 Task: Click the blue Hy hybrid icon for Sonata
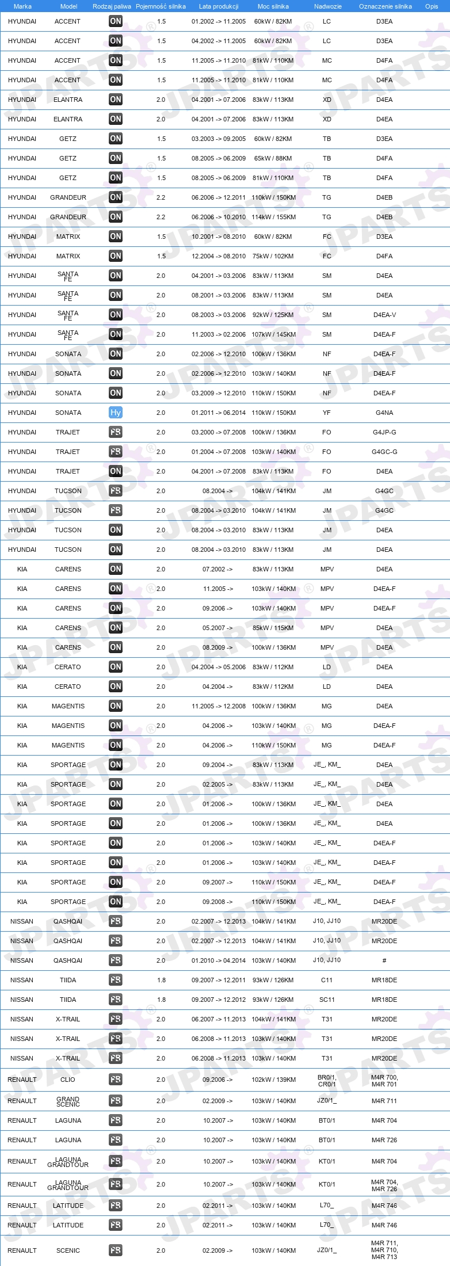tap(116, 413)
